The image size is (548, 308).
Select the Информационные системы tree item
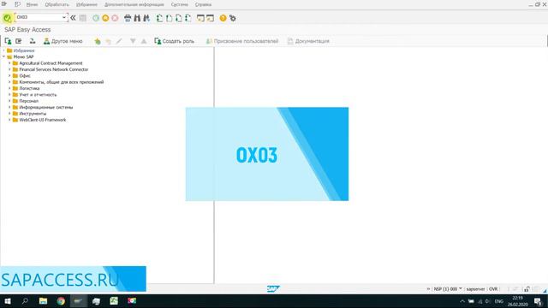45,107
